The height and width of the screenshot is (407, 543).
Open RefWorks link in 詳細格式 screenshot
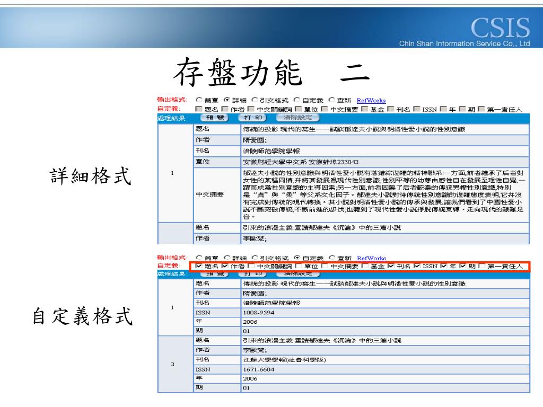pyautogui.click(x=371, y=100)
